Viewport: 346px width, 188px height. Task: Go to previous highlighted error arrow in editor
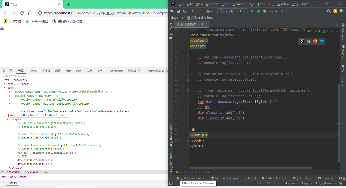(331, 31)
